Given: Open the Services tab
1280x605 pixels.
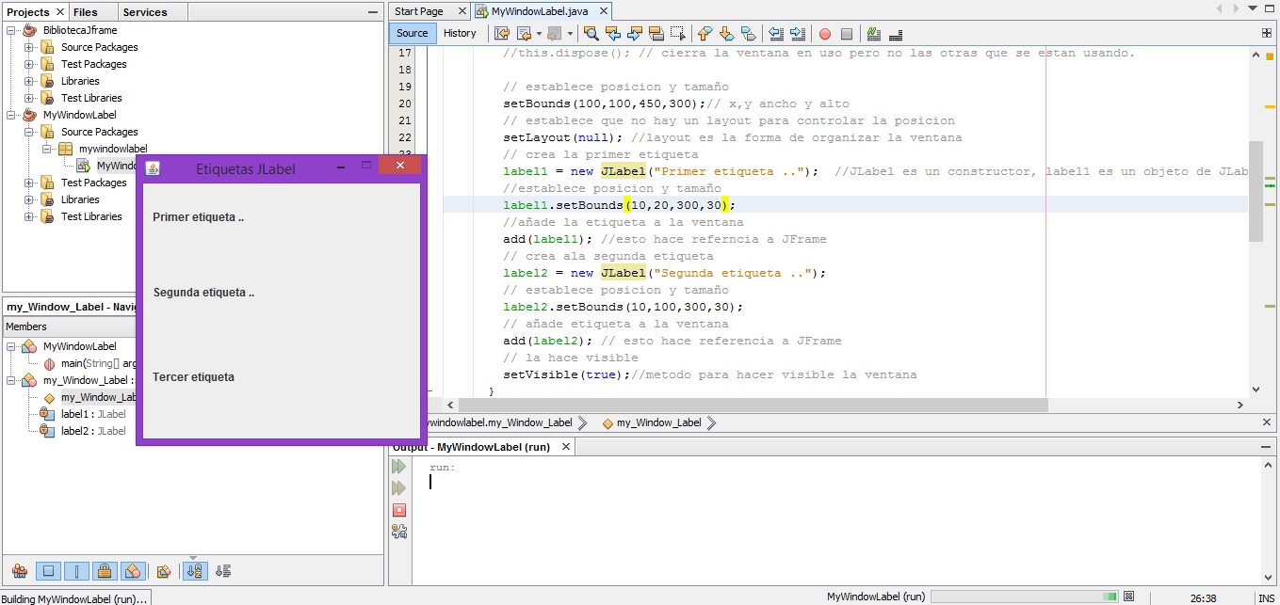Looking at the screenshot, I should 144,12.
